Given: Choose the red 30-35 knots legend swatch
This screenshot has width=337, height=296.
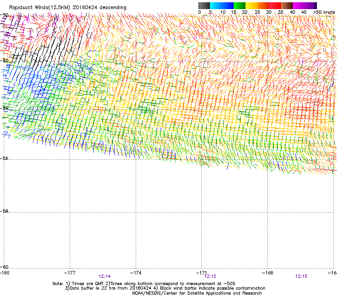Looking at the screenshot, I should pyautogui.click(x=275, y=5).
